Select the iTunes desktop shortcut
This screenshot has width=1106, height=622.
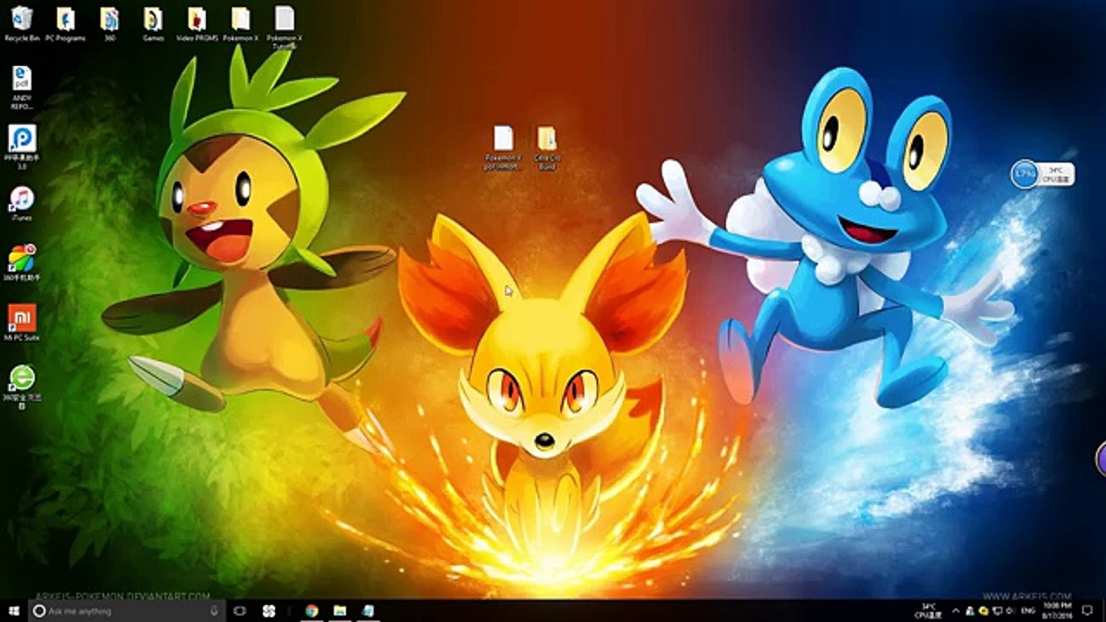coord(22,199)
